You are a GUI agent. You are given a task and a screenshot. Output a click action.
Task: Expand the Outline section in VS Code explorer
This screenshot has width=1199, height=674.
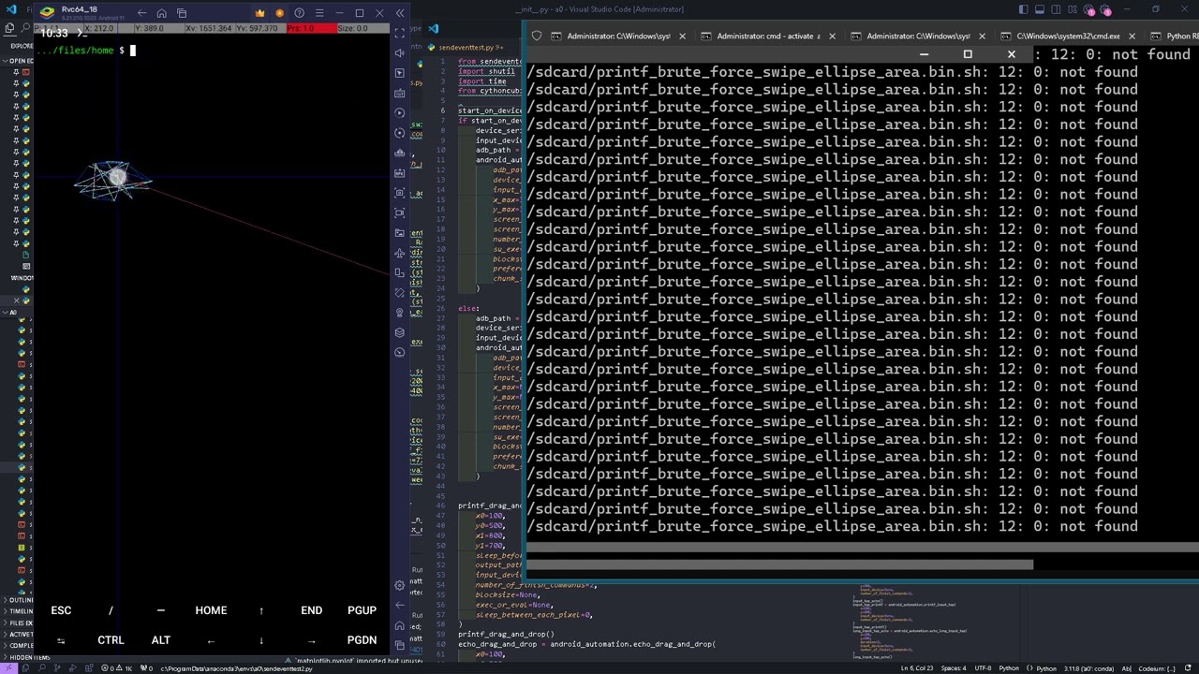coord(19,600)
